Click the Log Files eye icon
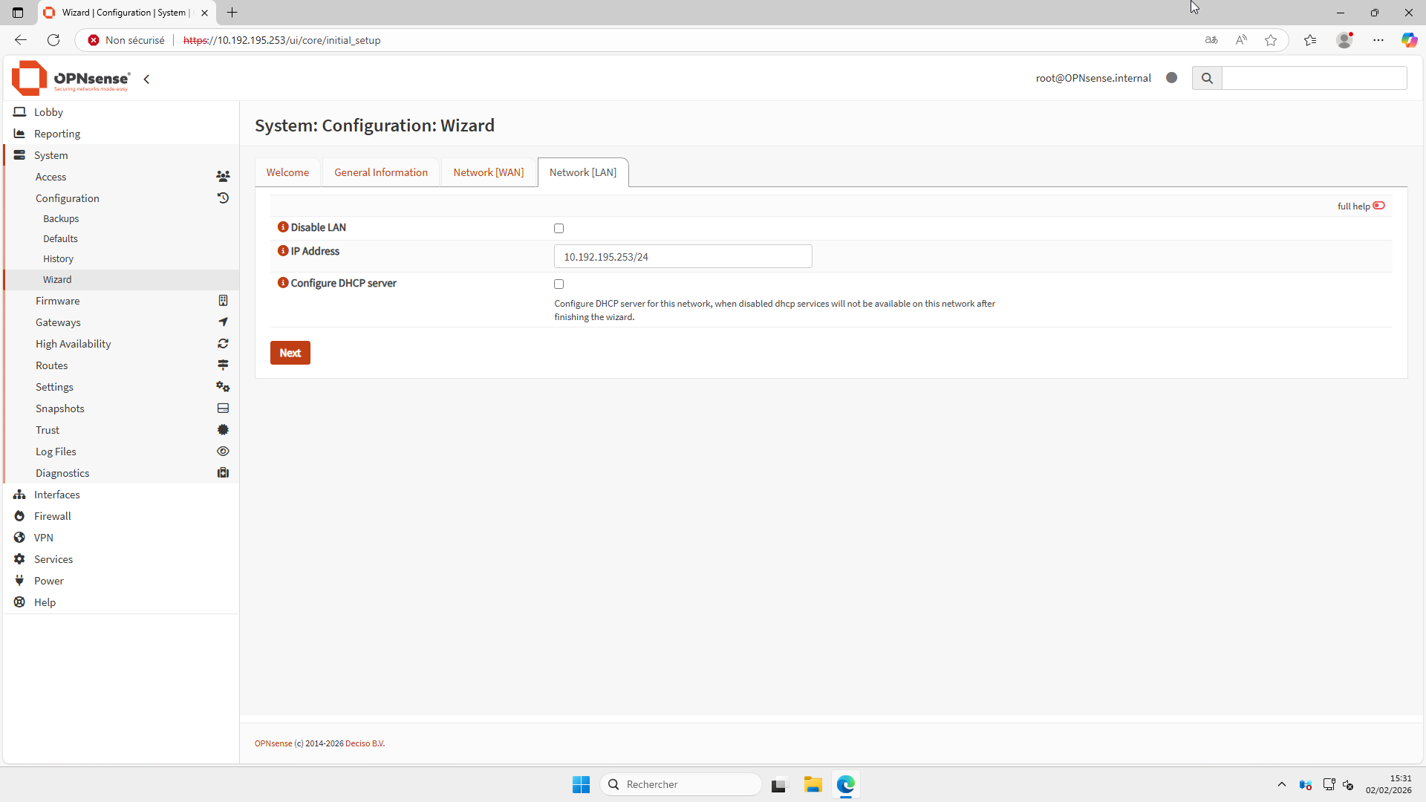 223,452
